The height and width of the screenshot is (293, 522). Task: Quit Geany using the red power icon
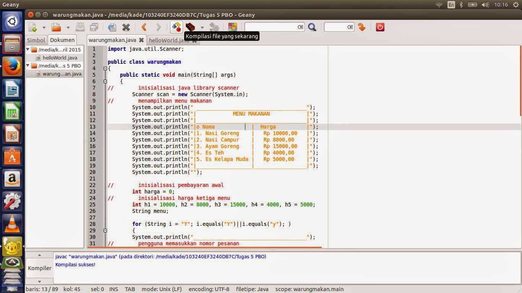point(379,27)
